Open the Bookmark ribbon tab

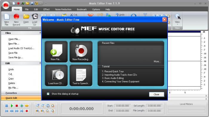(x=82, y=10)
